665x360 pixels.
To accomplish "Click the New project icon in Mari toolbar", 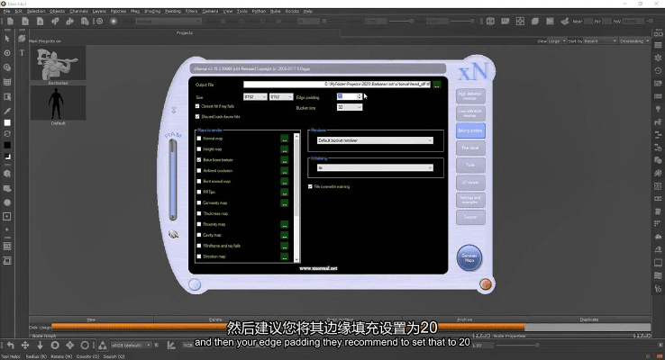I will pyautogui.click(x=10, y=22).
